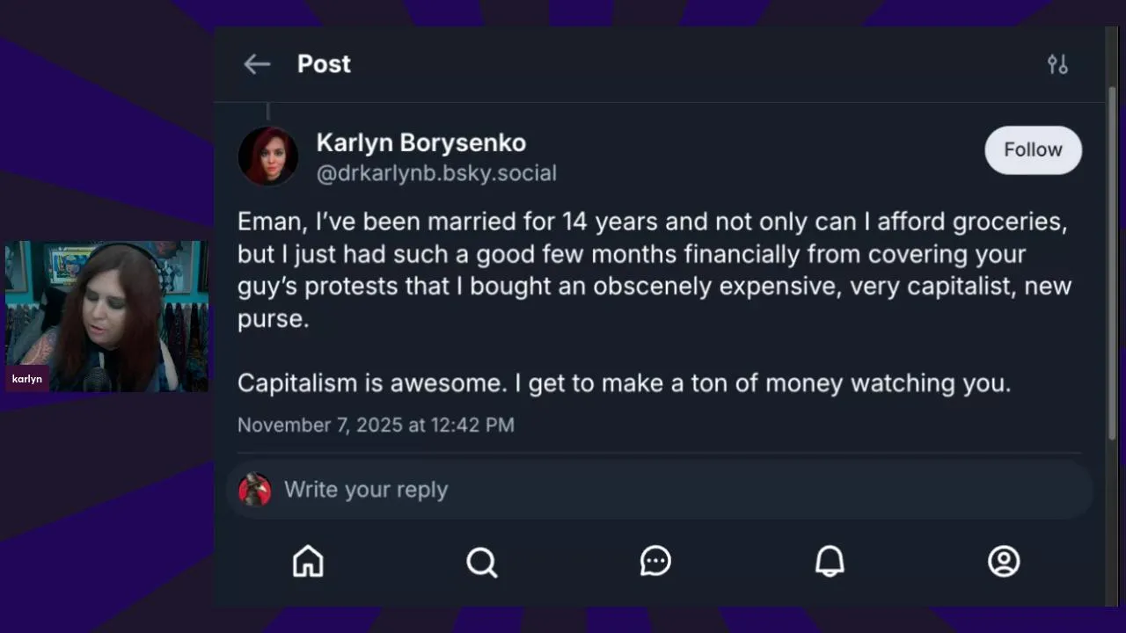
Task: Click the November 7, 2025 timestamp
Action: tap(376, 425)
